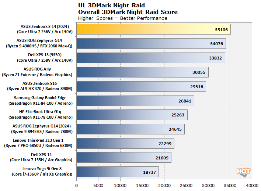
Task: Click the Ryzen 7 PRO 6850U / Radeon 680M spec
Action: pos(38,145)
